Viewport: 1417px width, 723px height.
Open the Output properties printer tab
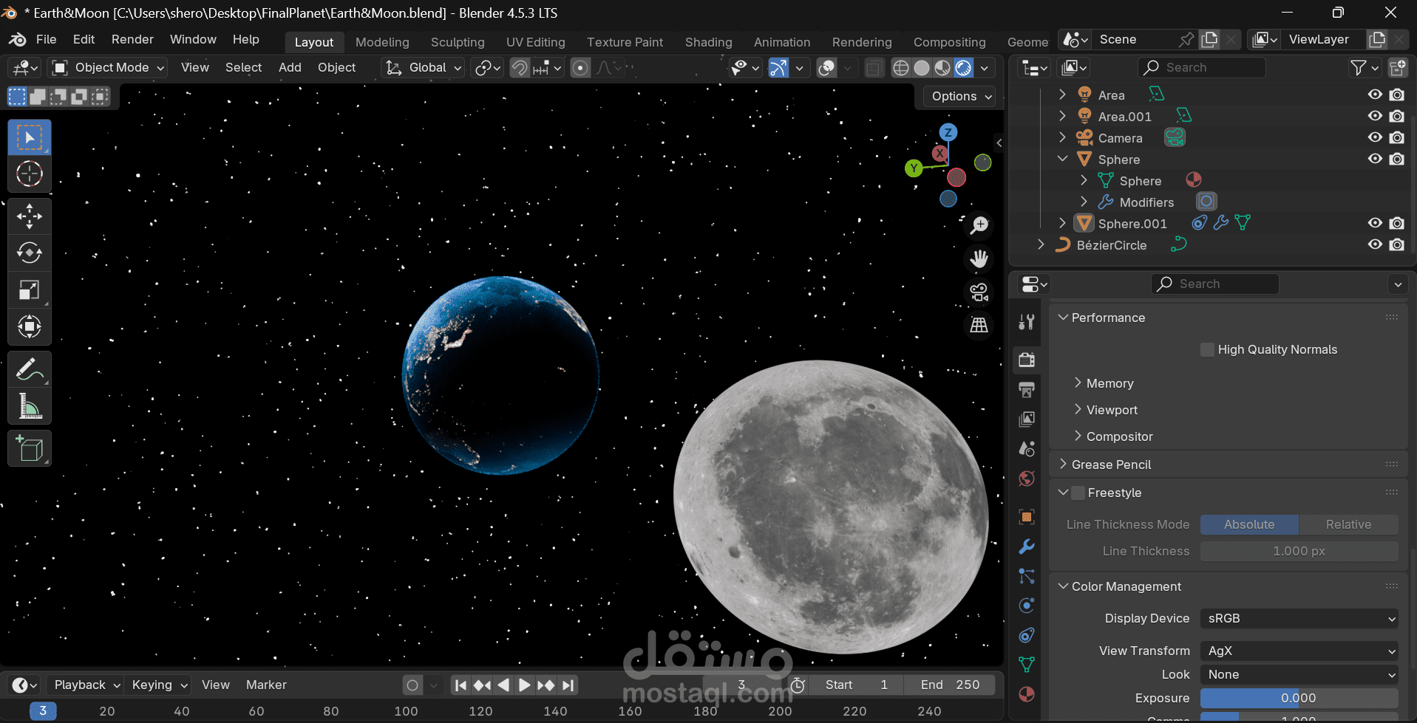pos(1027,389)
